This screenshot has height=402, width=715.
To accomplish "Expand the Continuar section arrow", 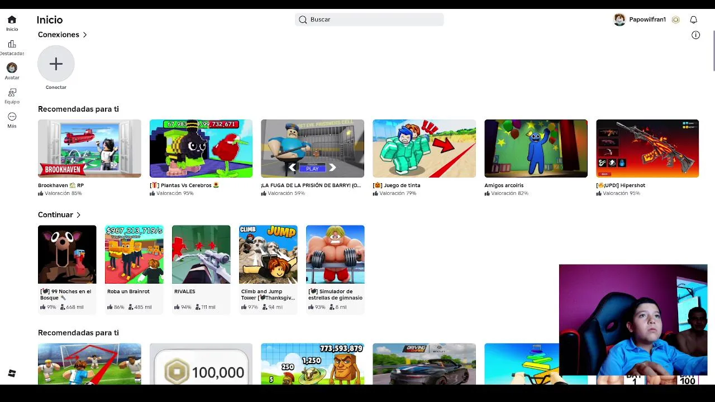I will (x=78, y=215).
